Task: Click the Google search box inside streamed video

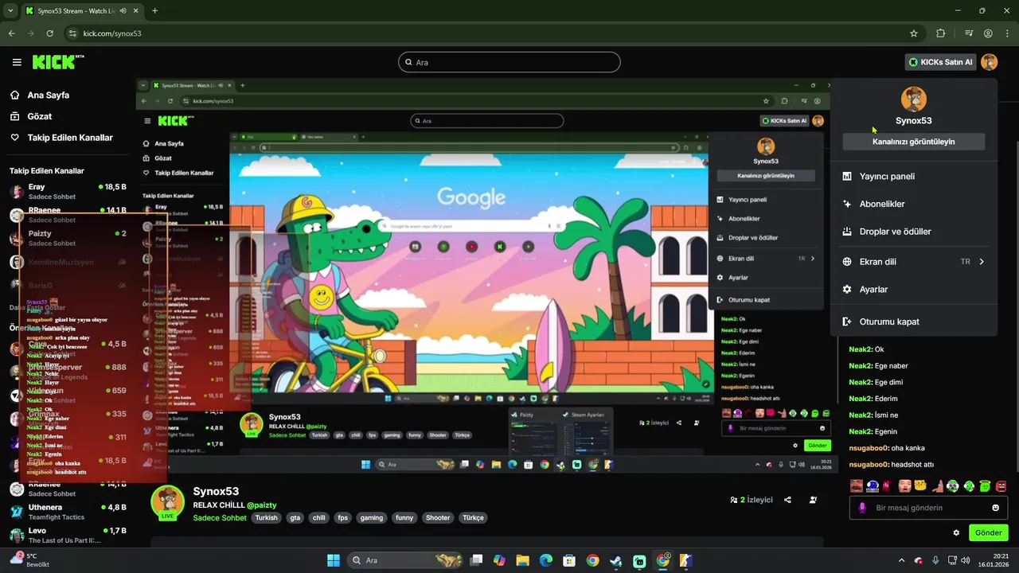Action: [x=471, y=226]
